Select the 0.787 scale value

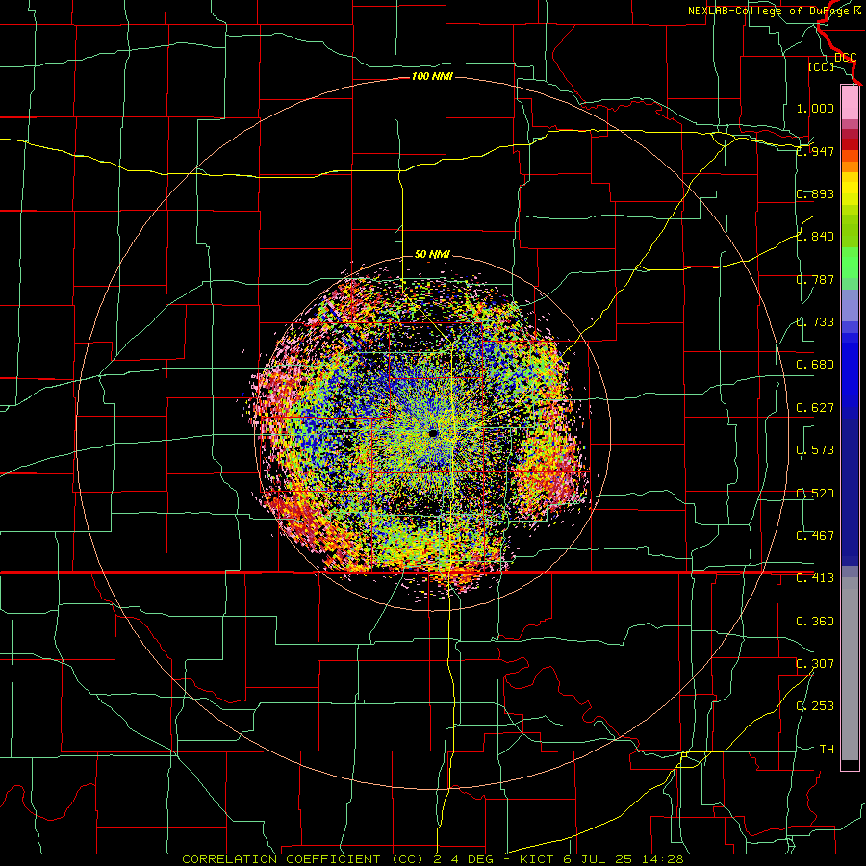click(815, 279)
